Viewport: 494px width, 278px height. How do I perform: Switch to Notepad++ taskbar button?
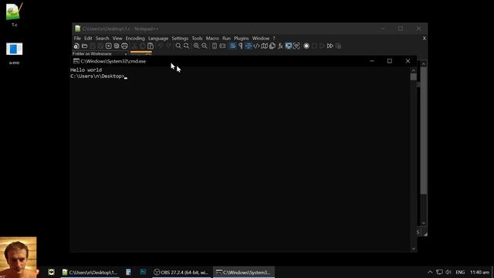tap(90, 272)
